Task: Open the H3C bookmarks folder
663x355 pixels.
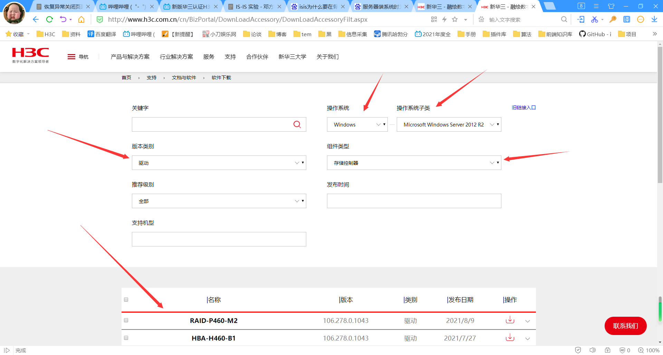Action: pyautogui.click(x=46, y=34)
